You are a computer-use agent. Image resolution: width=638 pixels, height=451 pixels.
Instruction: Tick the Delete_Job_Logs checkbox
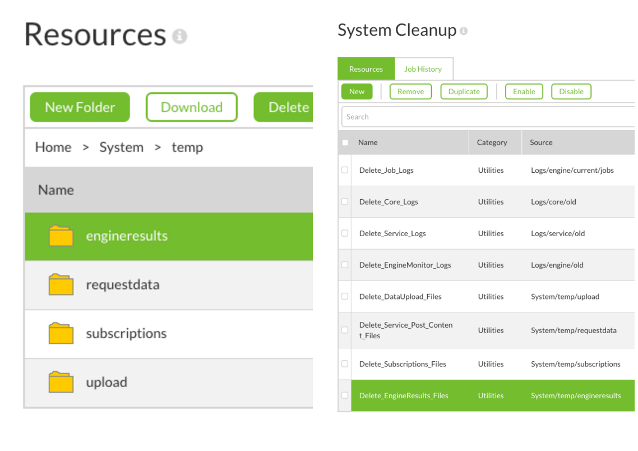pyautogui.click(x=345, y=170)
